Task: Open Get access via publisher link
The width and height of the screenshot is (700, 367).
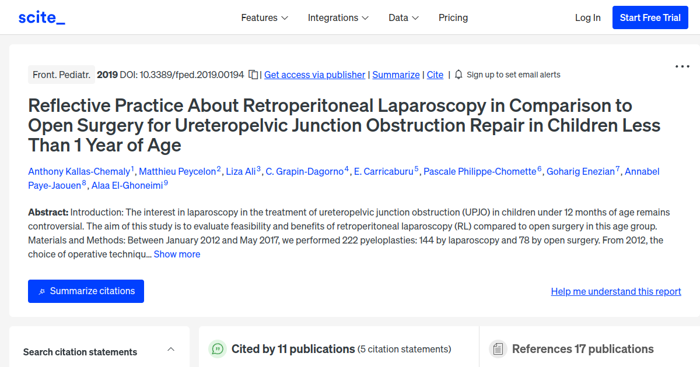Action: coord(314,75)
